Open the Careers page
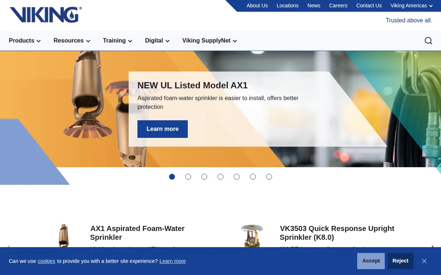This screenshot has width=441, height=275. click(338, 5)
